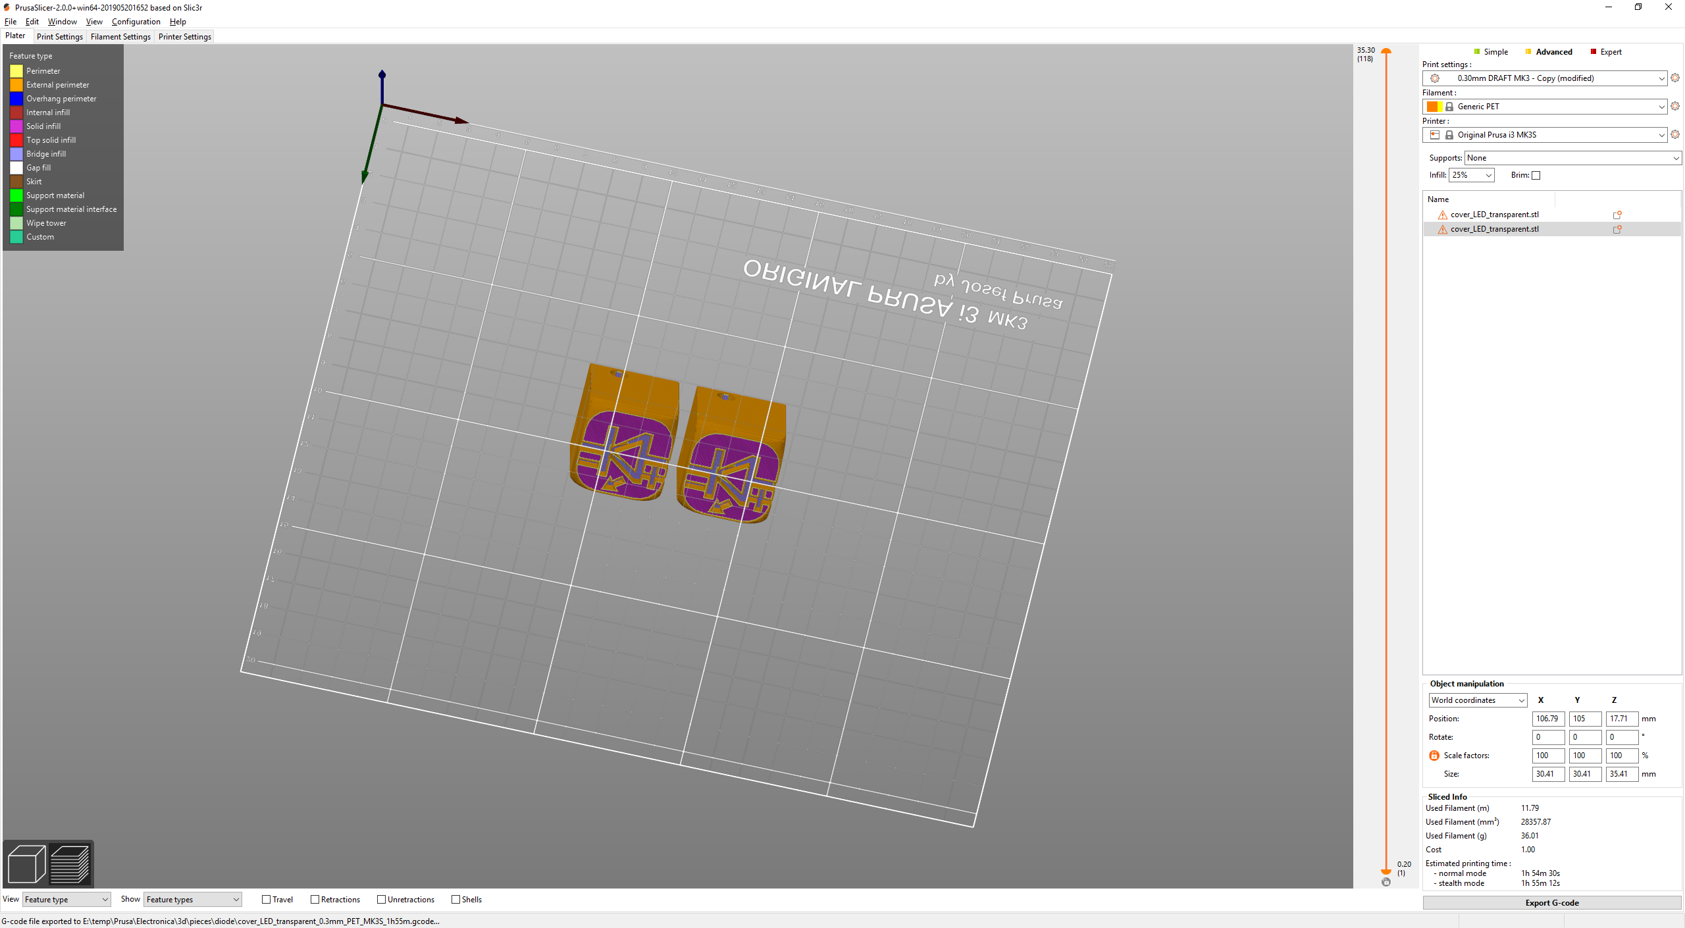Click the PrusaSlicer logo in the title bar
The width and height of the screenshot is (1685, 928).
(7, 7)
